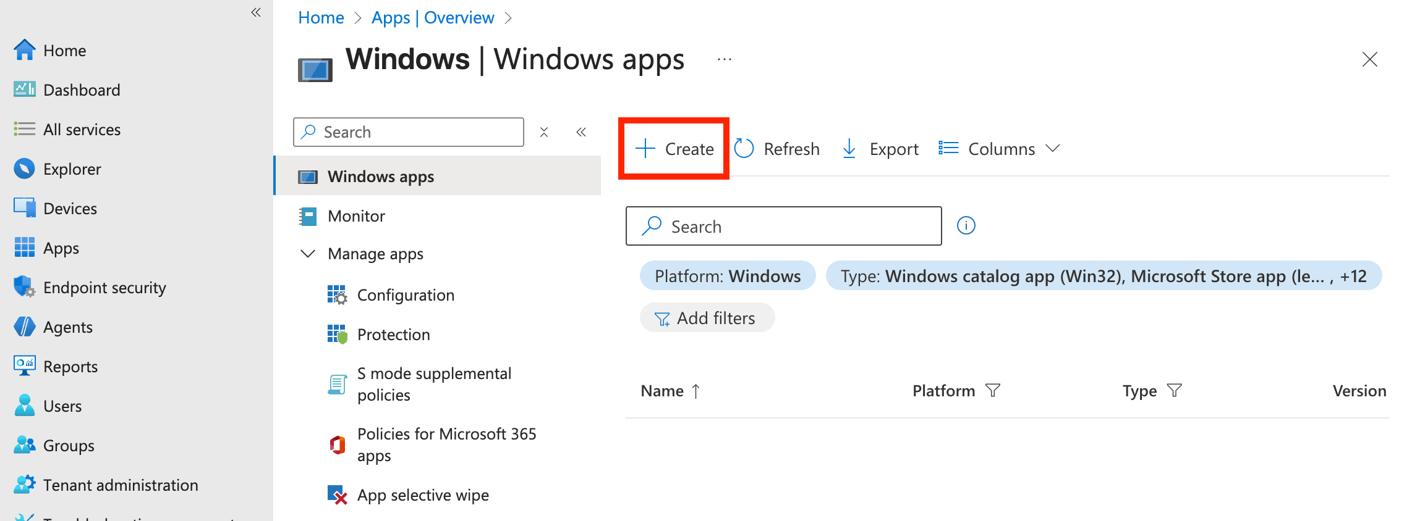The image size is (1412, 521).
Task: Click the All services sidebar label
Action: tap(82, 130)
